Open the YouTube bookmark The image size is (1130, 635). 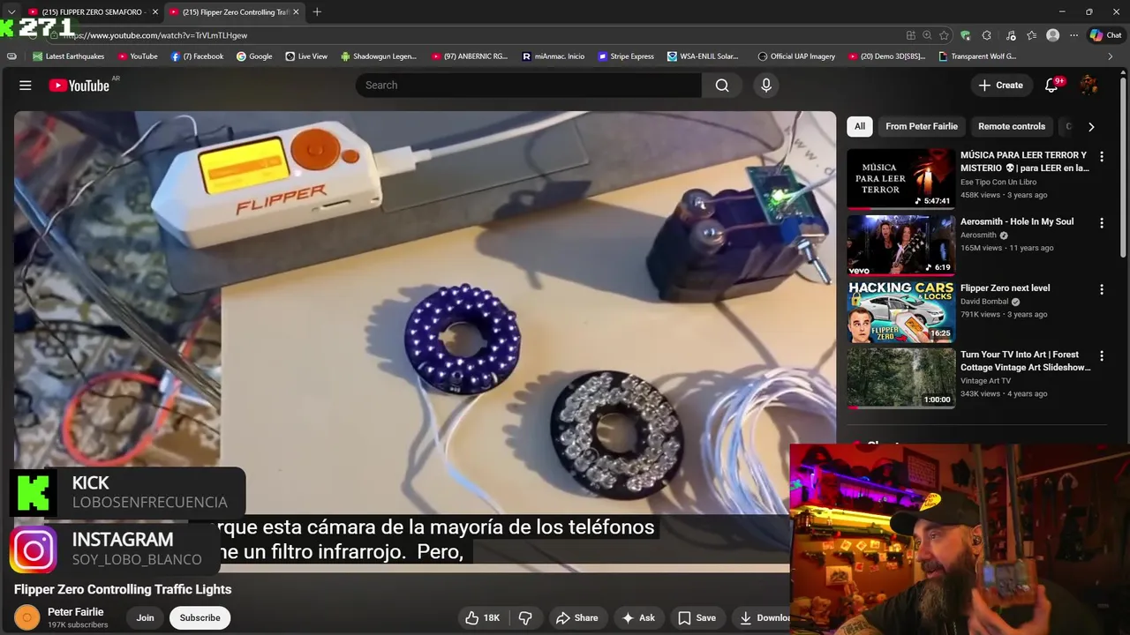click(x=136, y=56)
